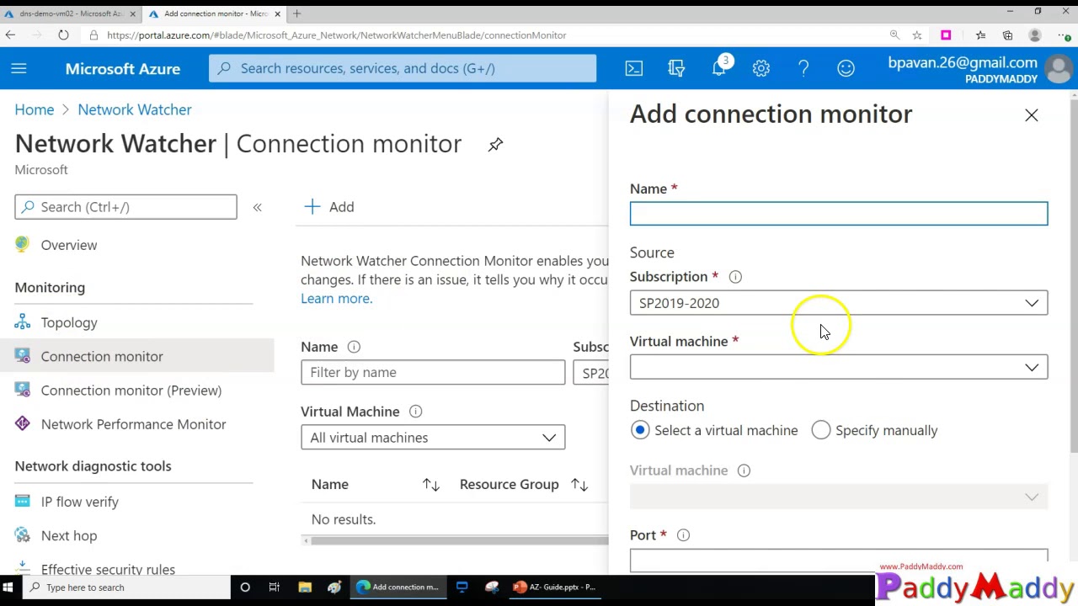Click the Azure global search bar
This screenshot has height=606, width=1078.
(403, 69)
